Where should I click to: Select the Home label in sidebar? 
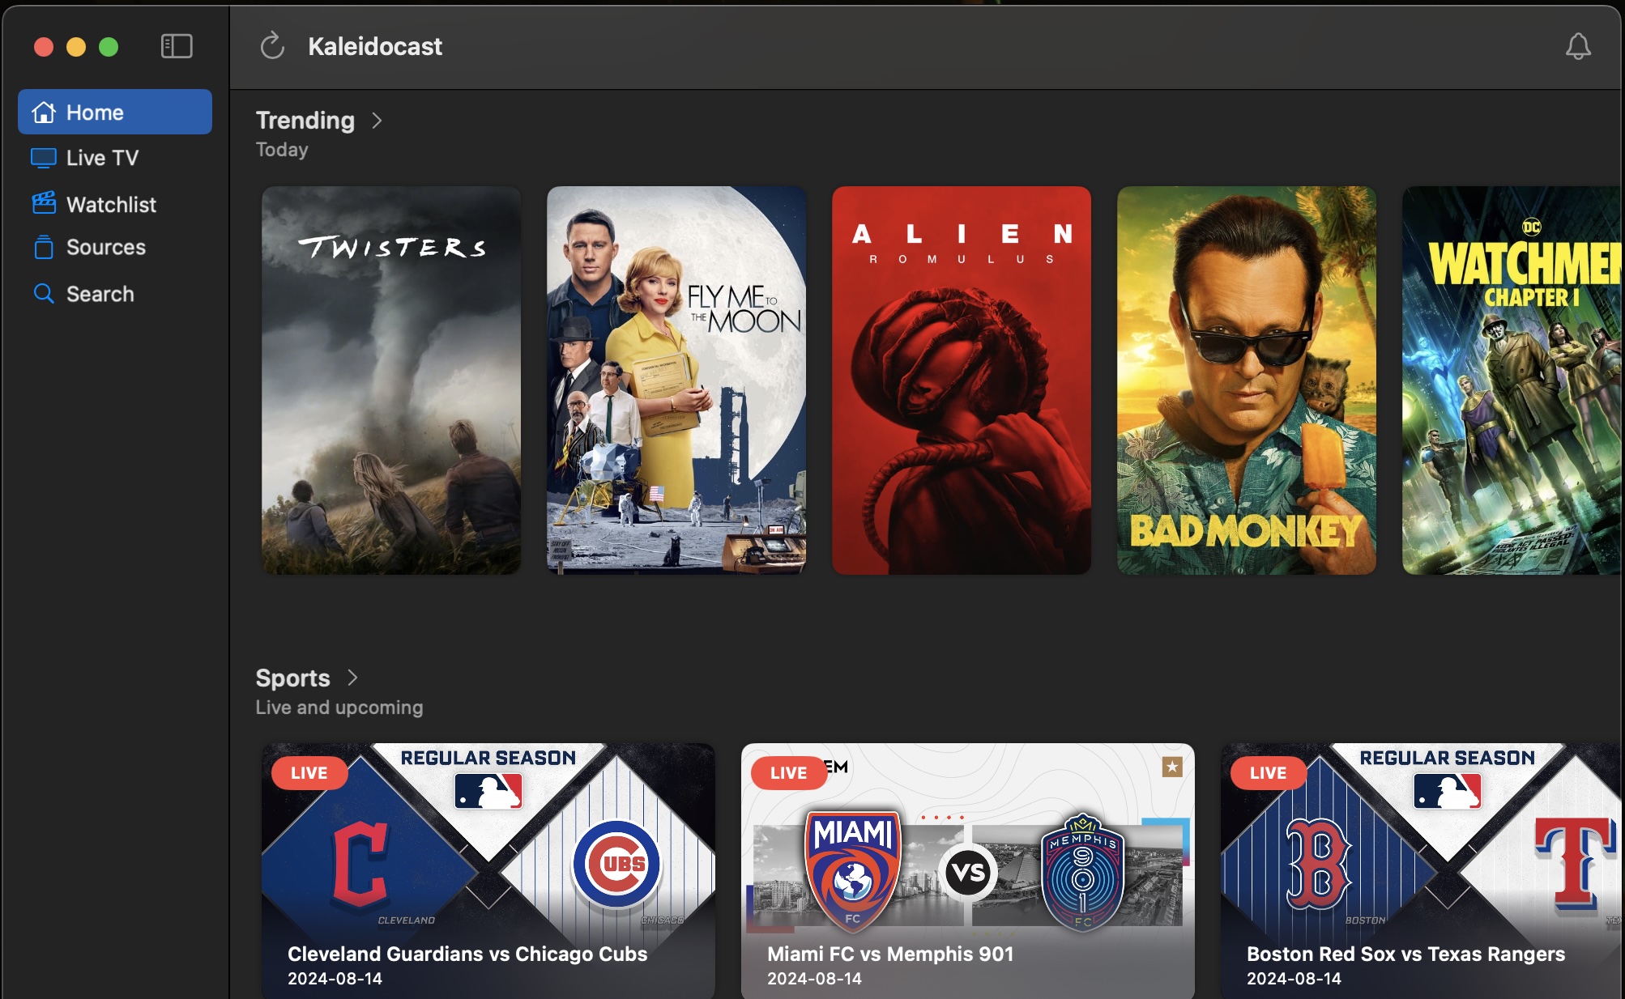point(95,113)
